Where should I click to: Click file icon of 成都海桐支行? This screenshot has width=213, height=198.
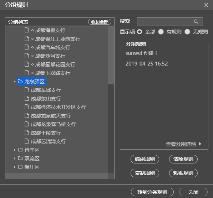tap(27, 30)
